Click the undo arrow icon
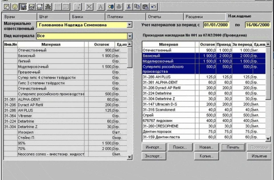Screen dimensions: 274x180 coord(153,6)
